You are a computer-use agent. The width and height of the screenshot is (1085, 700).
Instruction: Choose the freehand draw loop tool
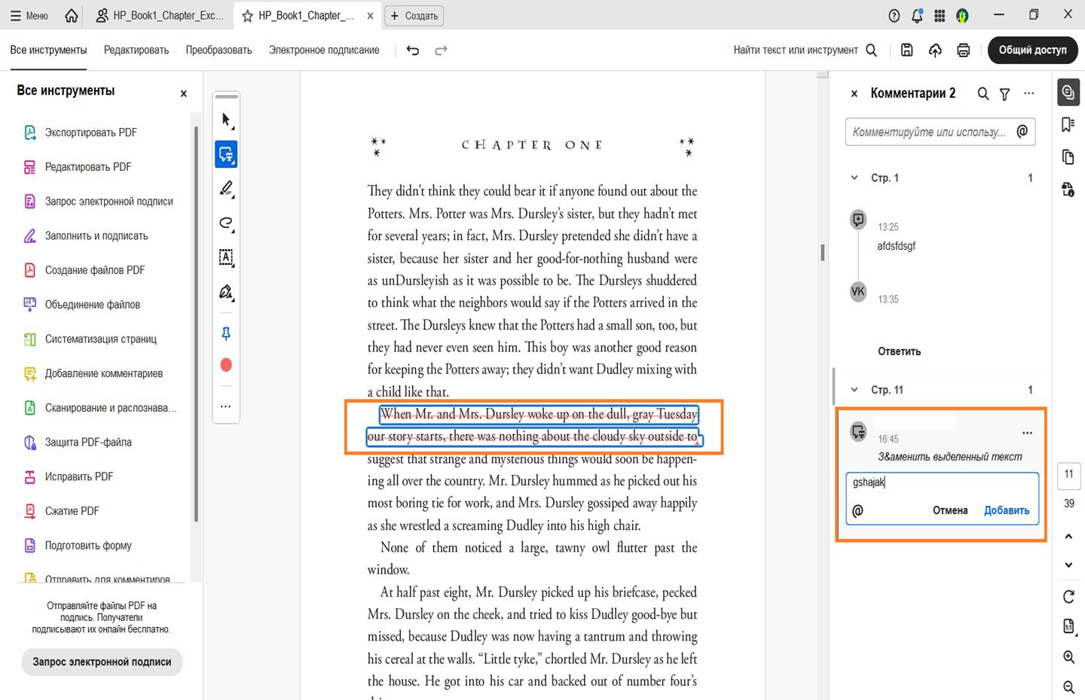225,223
